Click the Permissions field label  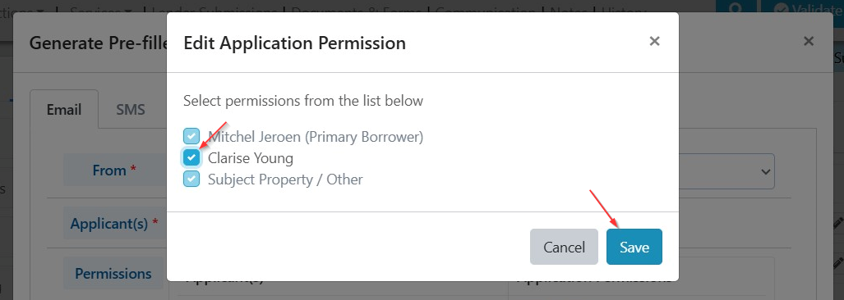click(113, 274)
